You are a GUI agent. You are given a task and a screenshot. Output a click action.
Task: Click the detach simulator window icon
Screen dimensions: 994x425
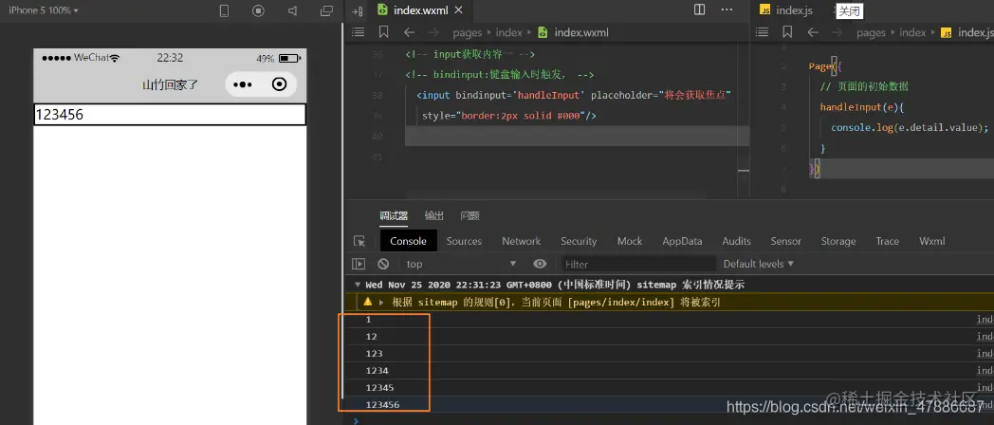[326, 10]
